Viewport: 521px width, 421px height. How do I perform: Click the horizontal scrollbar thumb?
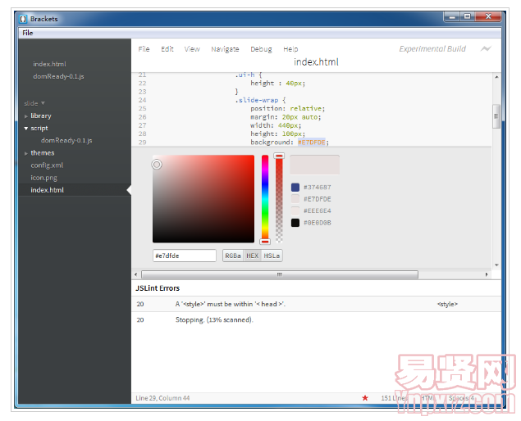coord(280,274)
